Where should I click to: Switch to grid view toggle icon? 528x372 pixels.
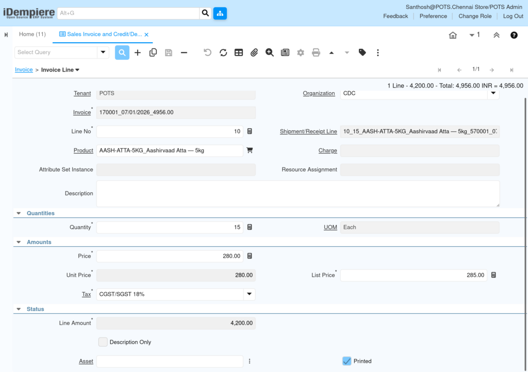[x=238, y=53]
